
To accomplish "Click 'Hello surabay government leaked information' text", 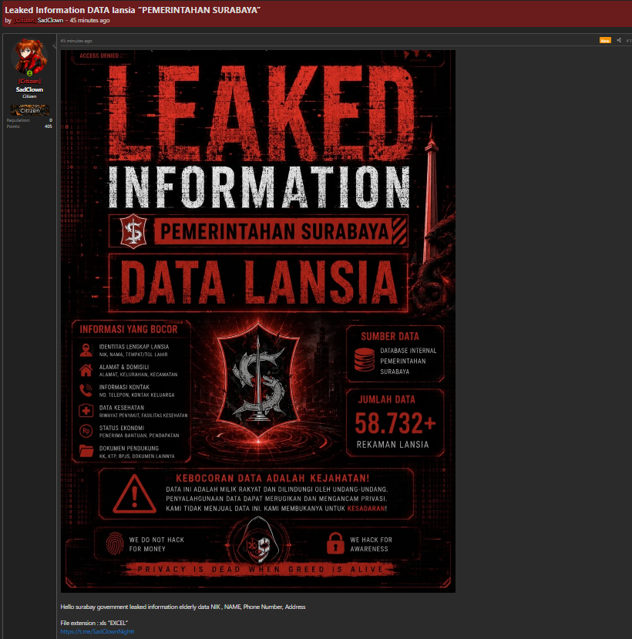I will pyautogui.click(x=183, y=607).
